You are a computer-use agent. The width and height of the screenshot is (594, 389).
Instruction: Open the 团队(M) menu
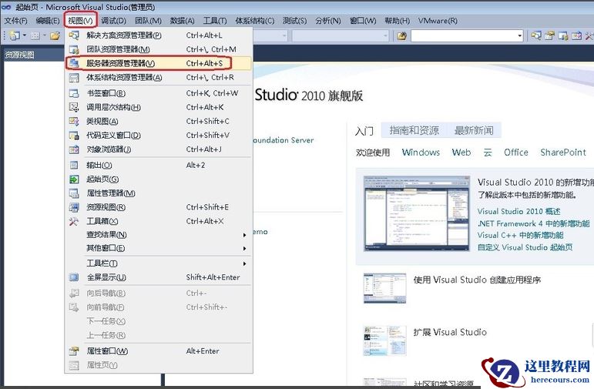148,21
